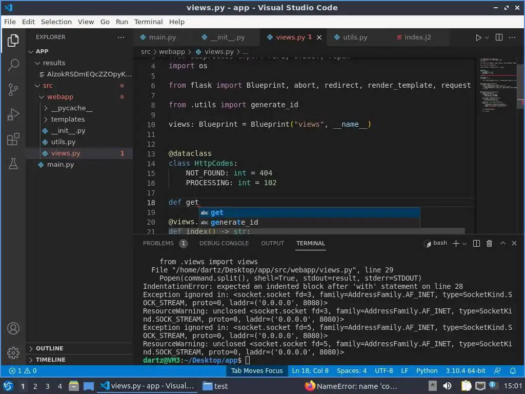Switch to the __init__.py tab
This screenshot has height=394, width=525.
[228, 37]
